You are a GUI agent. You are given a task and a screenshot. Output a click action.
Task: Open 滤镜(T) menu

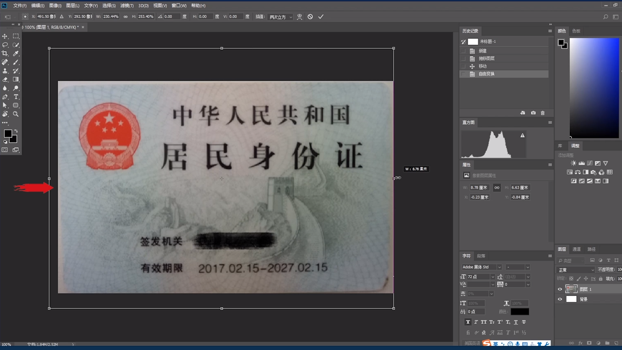(x=127, y=6)
